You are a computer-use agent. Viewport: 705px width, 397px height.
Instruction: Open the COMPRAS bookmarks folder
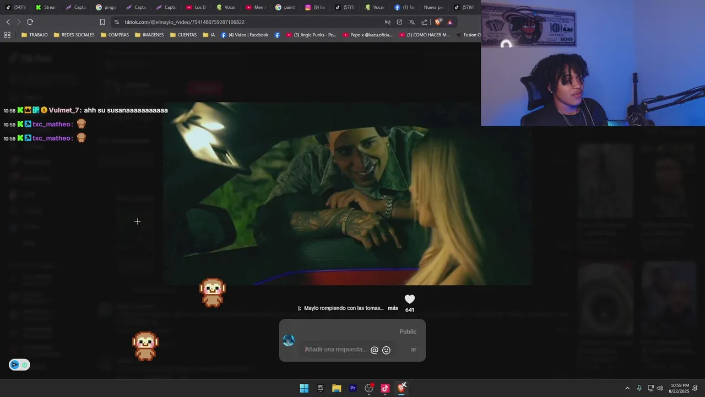115,35
